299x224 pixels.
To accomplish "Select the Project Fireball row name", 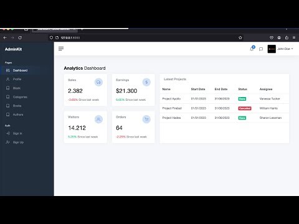I will coord(172,108).
